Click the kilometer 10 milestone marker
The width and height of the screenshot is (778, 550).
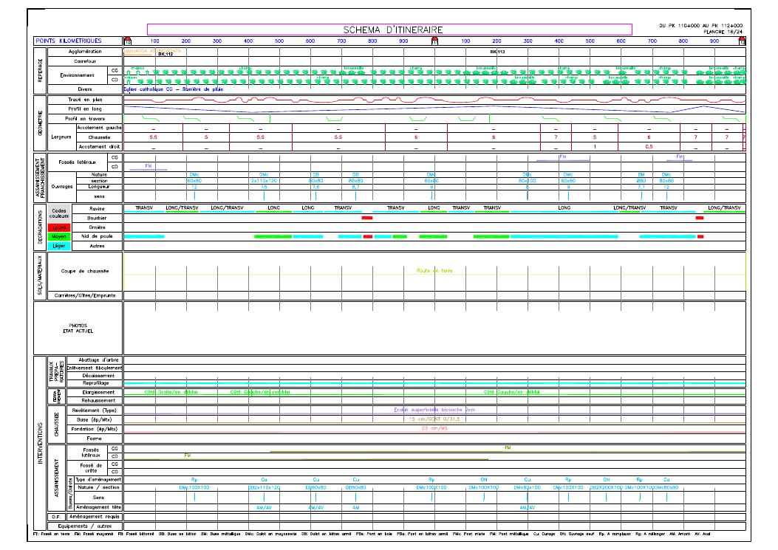pyautogui.click(x=127, y=41)
